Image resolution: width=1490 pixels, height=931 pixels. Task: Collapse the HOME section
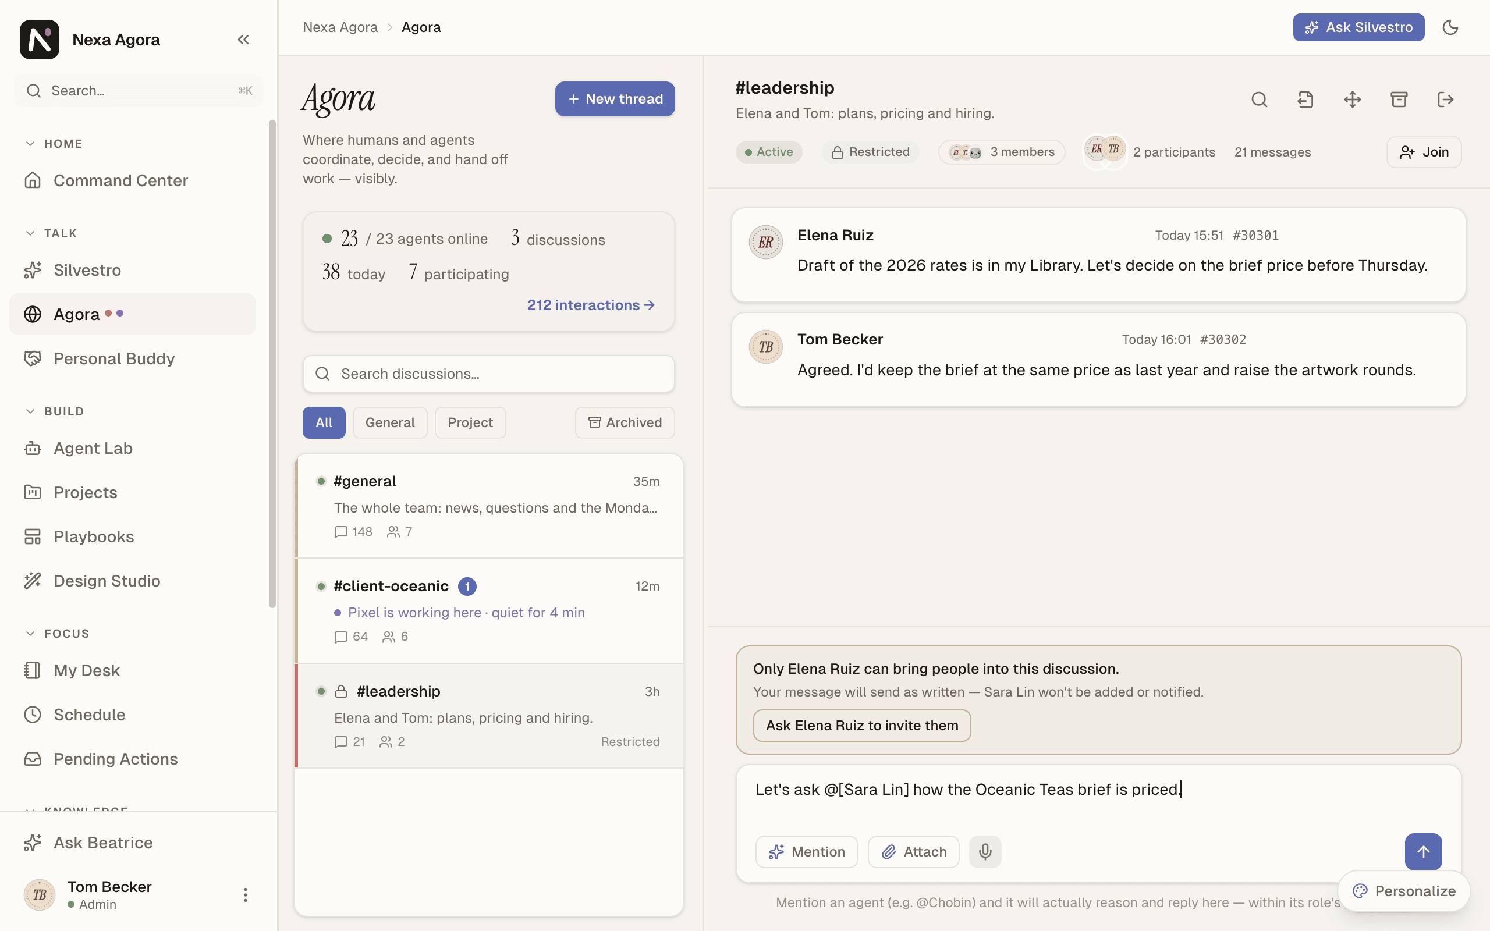point(54,144)
